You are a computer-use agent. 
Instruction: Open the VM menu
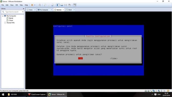pos(17,5)
